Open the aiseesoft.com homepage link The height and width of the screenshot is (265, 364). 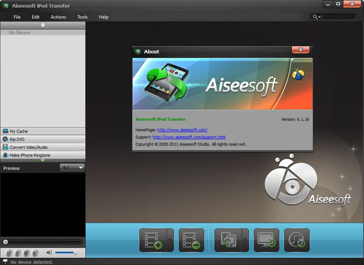point(182,130)
